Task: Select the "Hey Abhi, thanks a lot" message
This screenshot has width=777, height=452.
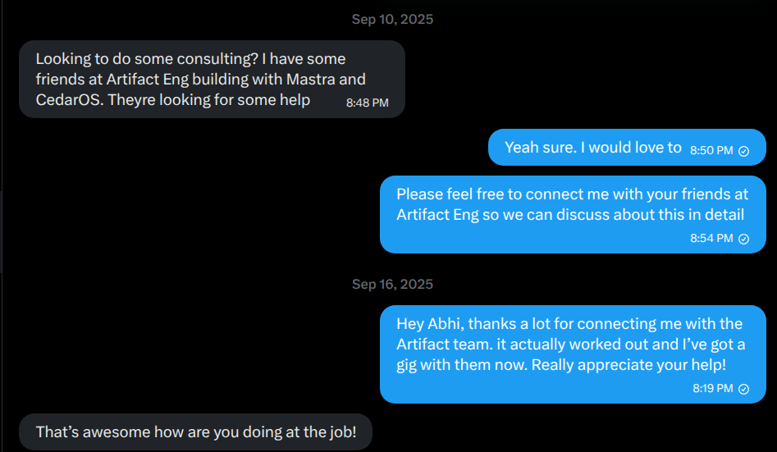Action: (x=573, y=345)
